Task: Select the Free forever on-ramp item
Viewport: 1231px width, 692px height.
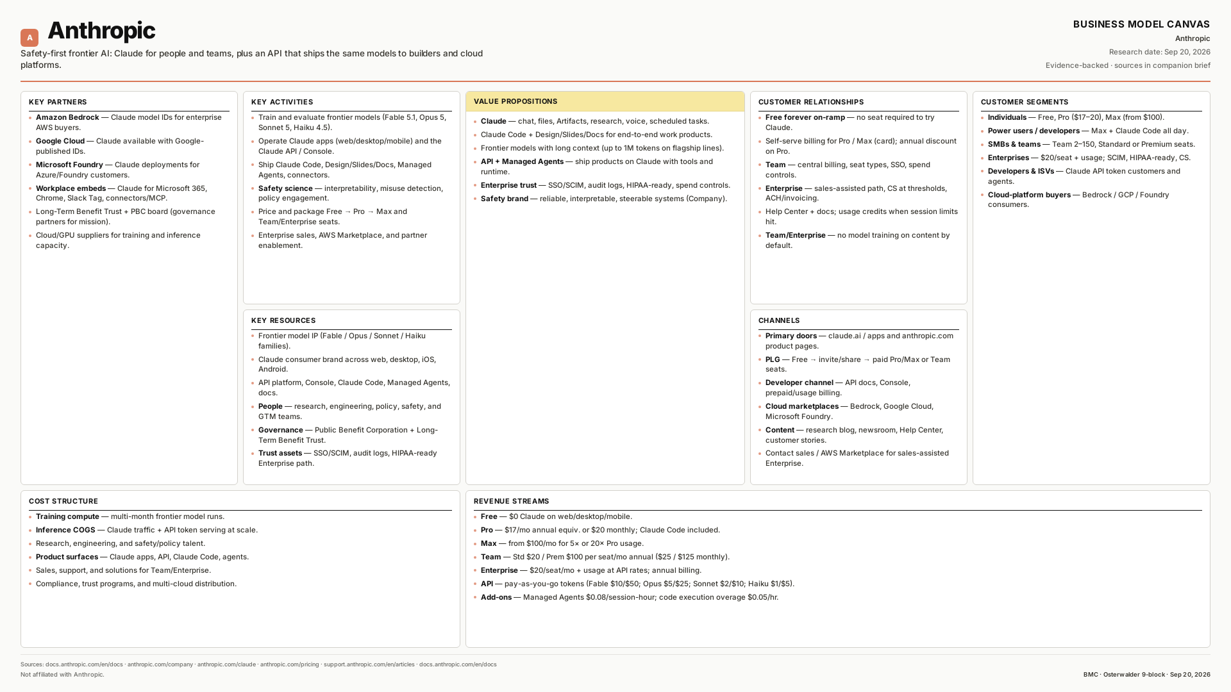Action: coord(858,122)
